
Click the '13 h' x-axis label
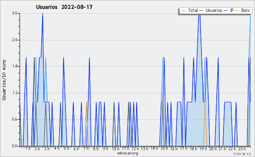[x=144, y=149]
